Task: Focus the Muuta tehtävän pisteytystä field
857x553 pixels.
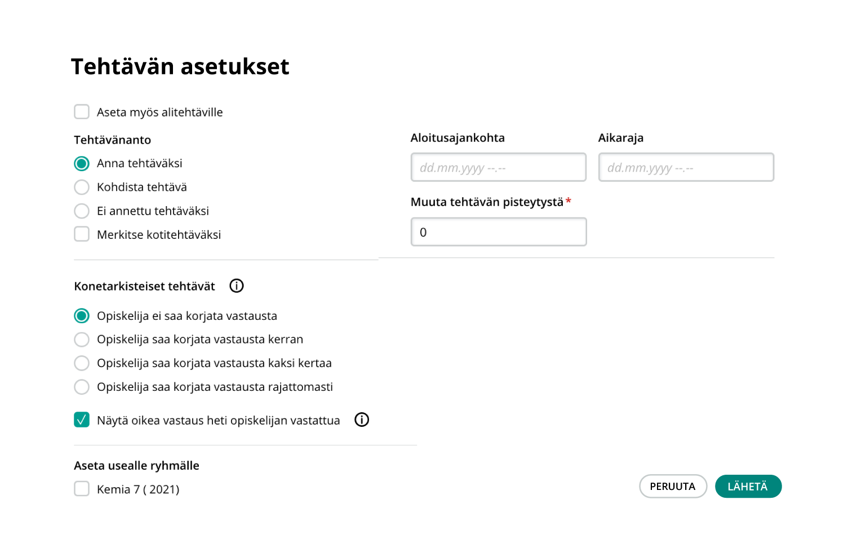Action: [498, 232]
